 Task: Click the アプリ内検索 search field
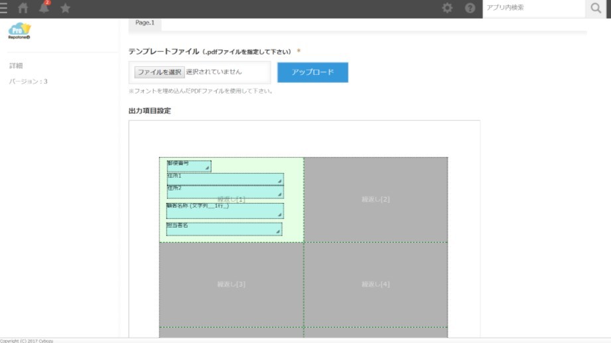pos(534,8)
